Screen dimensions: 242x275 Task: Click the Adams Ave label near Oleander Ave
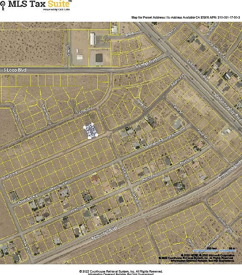[x=9, y=176]
